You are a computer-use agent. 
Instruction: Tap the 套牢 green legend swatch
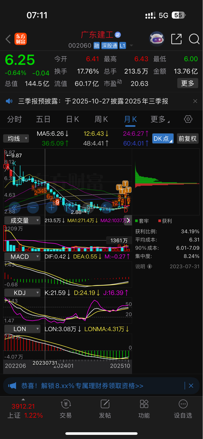click(x=136, y=221)
